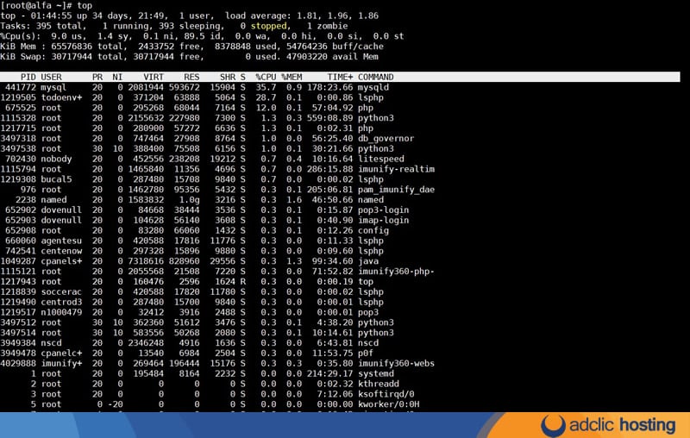Click the 'imap-login' process name

click(x=383, y=221)
